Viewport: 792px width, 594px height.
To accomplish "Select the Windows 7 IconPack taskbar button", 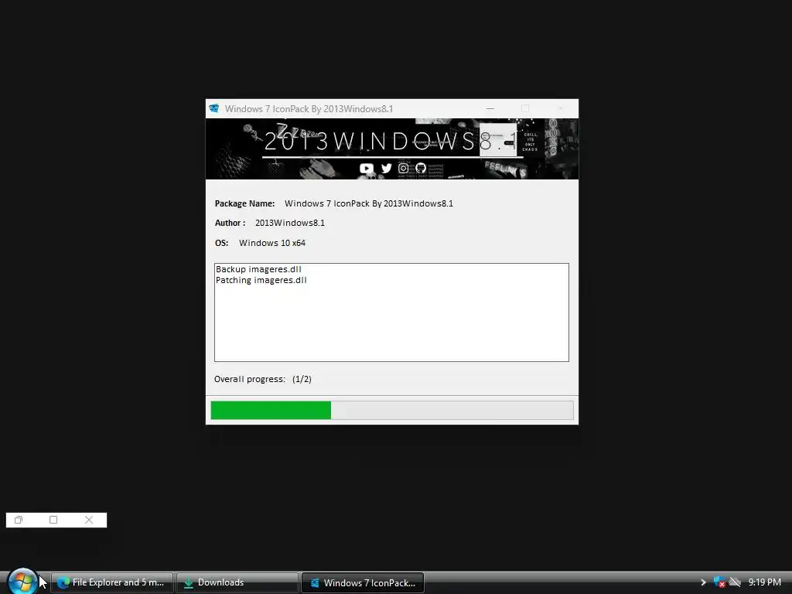I will pos(363,582).
